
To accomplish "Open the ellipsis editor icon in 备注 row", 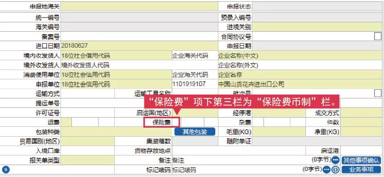I will click(336, 160).
